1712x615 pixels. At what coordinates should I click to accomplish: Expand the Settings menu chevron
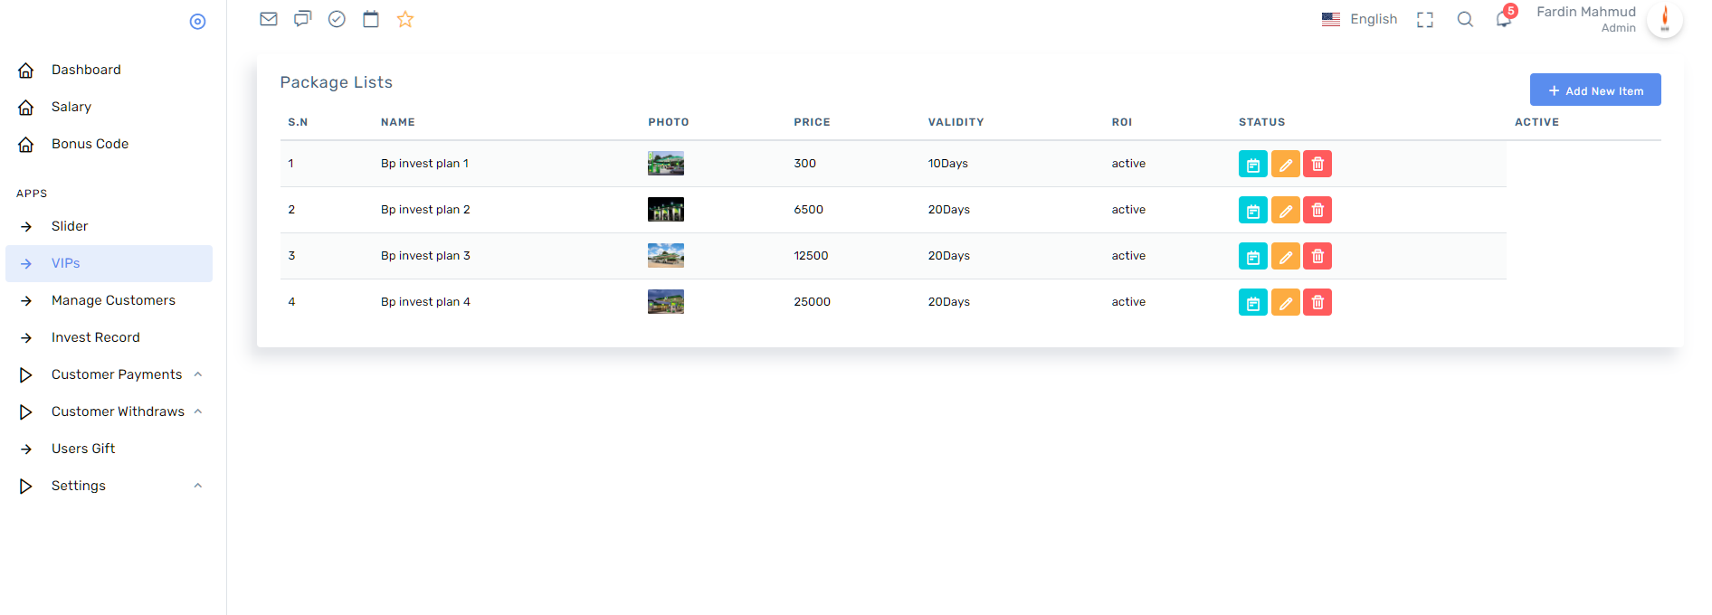[x=197, y=486]
